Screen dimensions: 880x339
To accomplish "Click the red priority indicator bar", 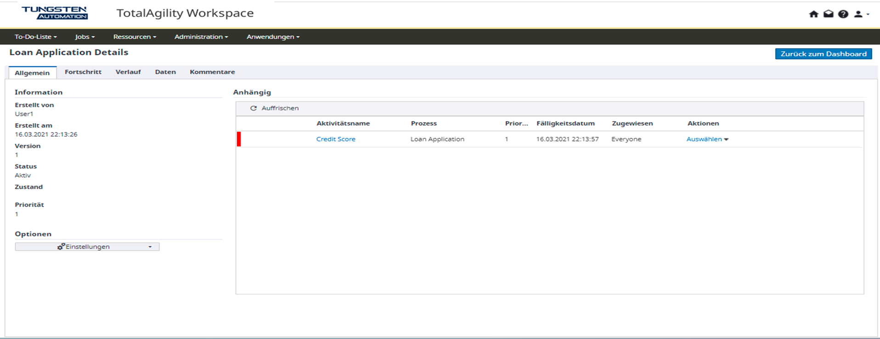I will [239, 139].
